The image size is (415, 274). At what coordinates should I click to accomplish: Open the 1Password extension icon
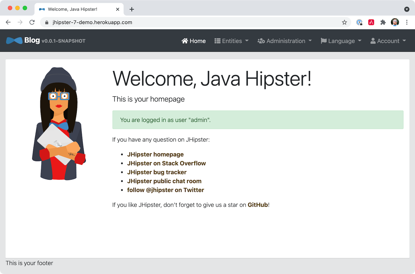(359, 22)
